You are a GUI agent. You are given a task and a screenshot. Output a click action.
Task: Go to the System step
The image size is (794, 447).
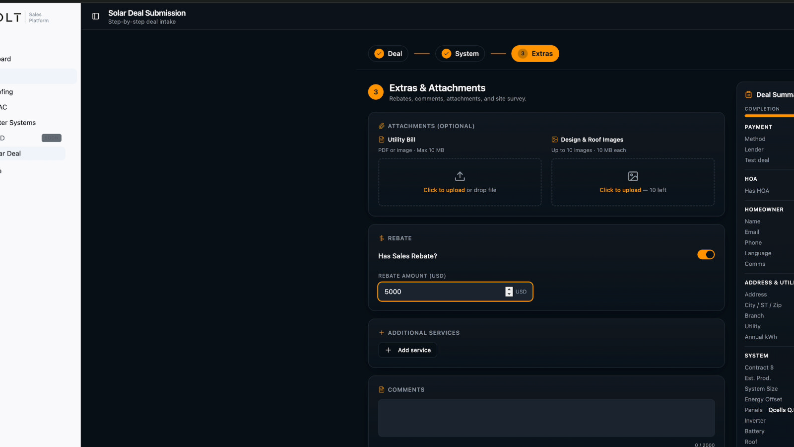pos(460,54)
